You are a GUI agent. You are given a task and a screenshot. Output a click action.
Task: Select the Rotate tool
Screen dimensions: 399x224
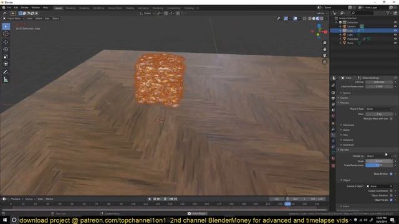point(6,49)
